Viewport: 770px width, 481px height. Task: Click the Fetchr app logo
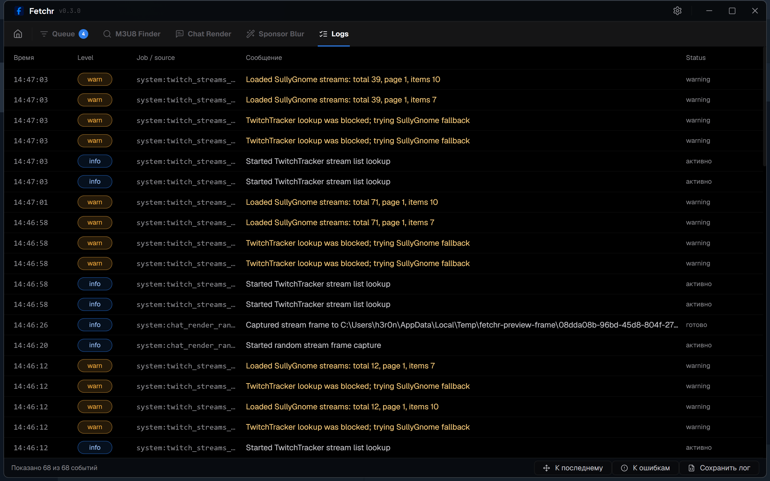(x=19, y=11)
